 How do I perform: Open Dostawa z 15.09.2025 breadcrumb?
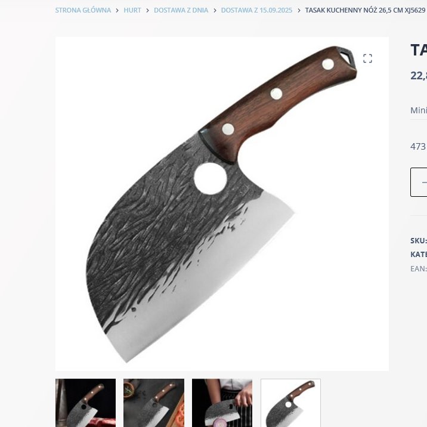(256, 10)
